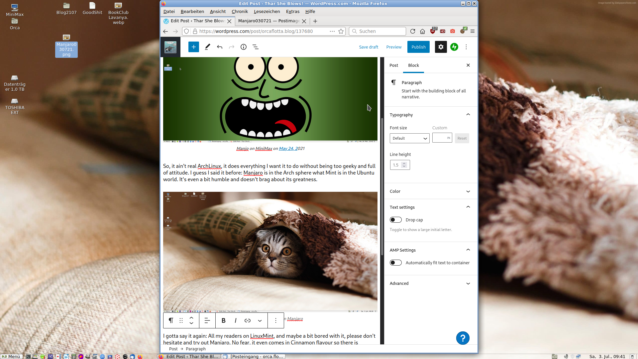Toggle Automatically fit text to container
The height and width of the screenshot is (359, 638).
click(x=395, y=263)
